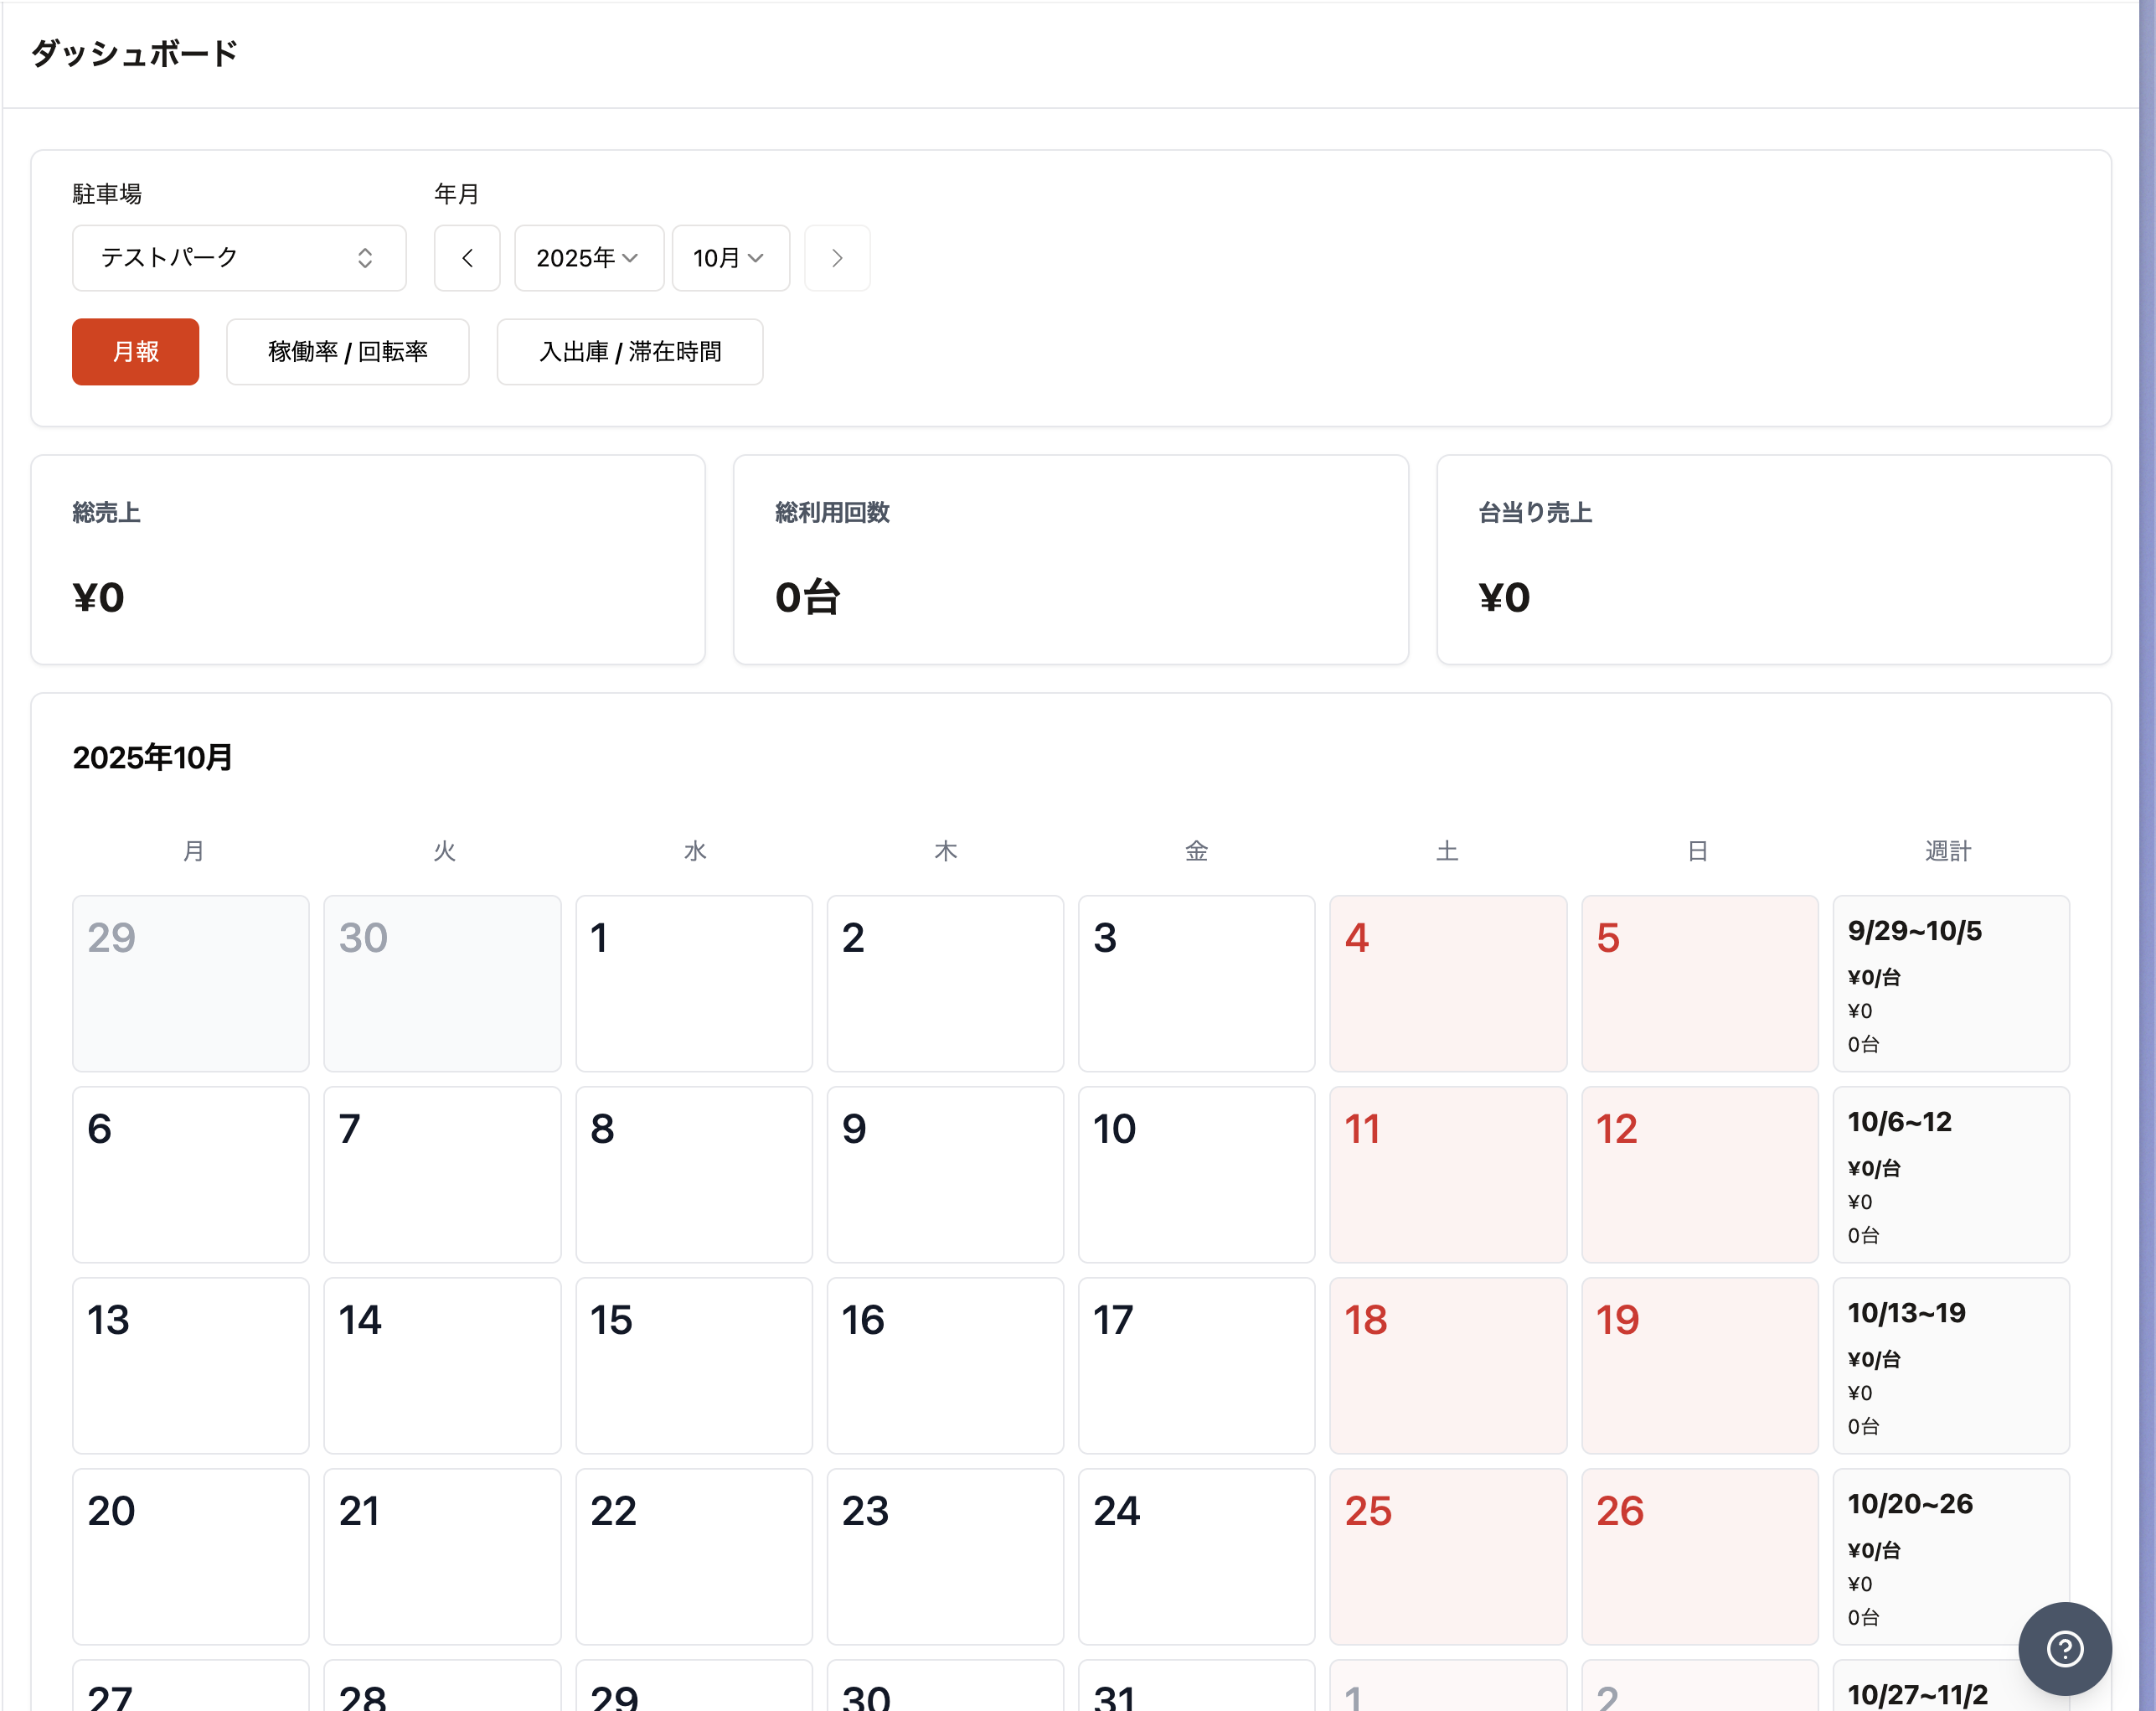Viewport: 2156px width, 1711px height.
Task: Click the 台当り売上 summary card
Action: click(x=1773, y=560)
